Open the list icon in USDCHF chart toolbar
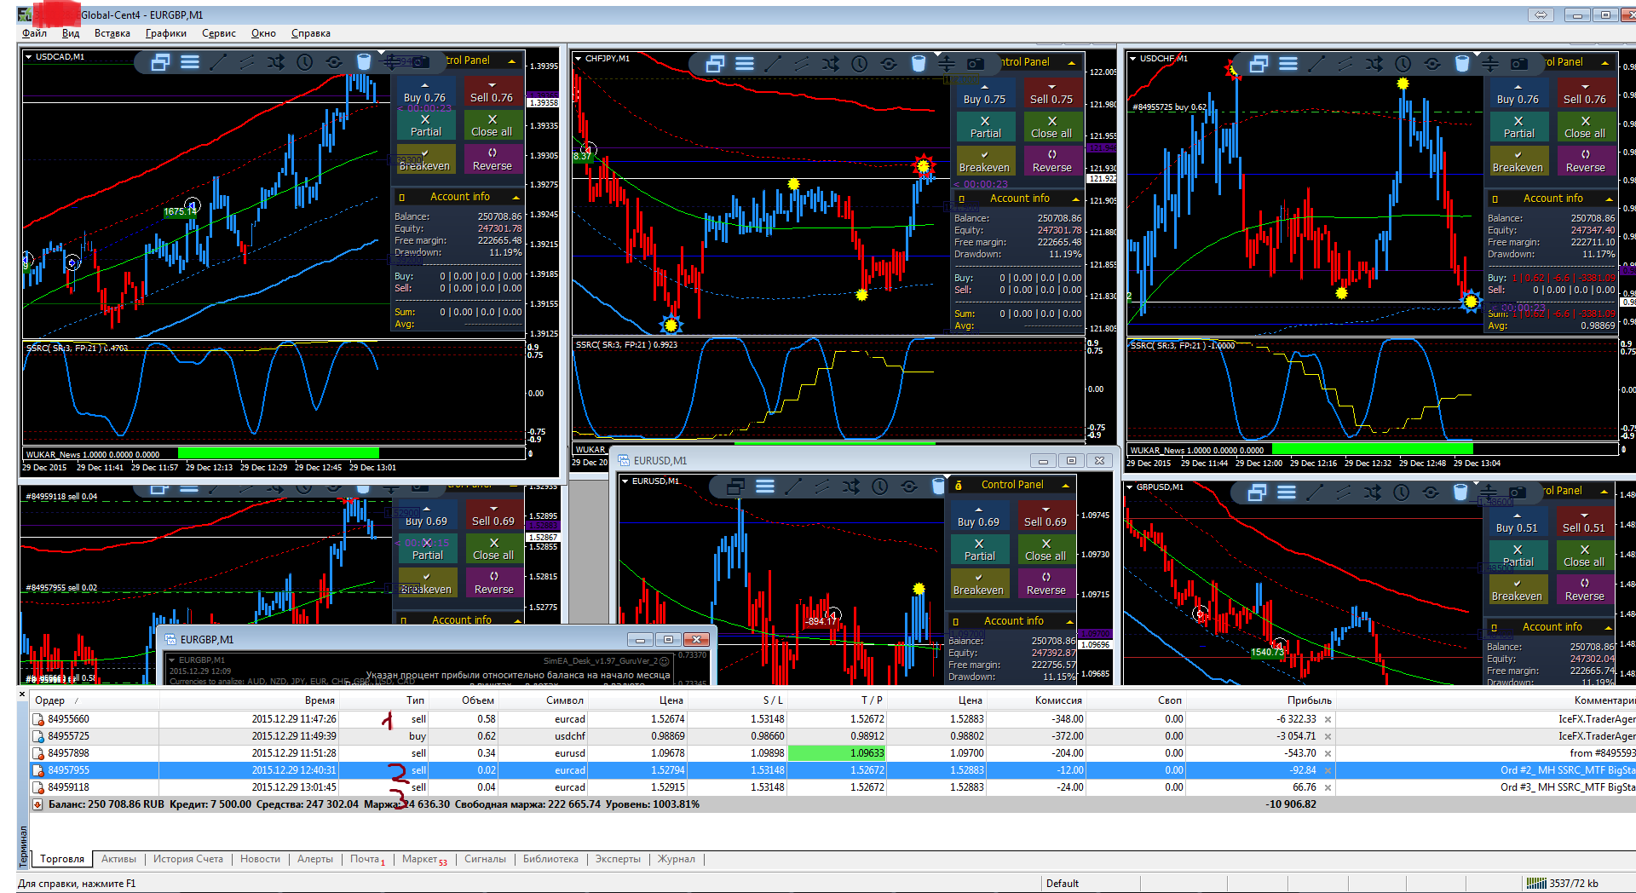Screen dimensions: 1636x893 point(1288,64)
